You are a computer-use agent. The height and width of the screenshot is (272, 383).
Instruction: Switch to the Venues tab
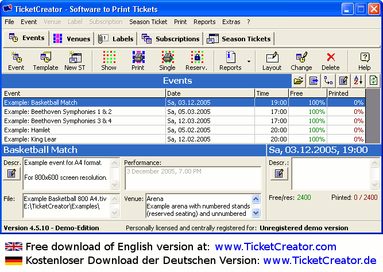(72, 39)
